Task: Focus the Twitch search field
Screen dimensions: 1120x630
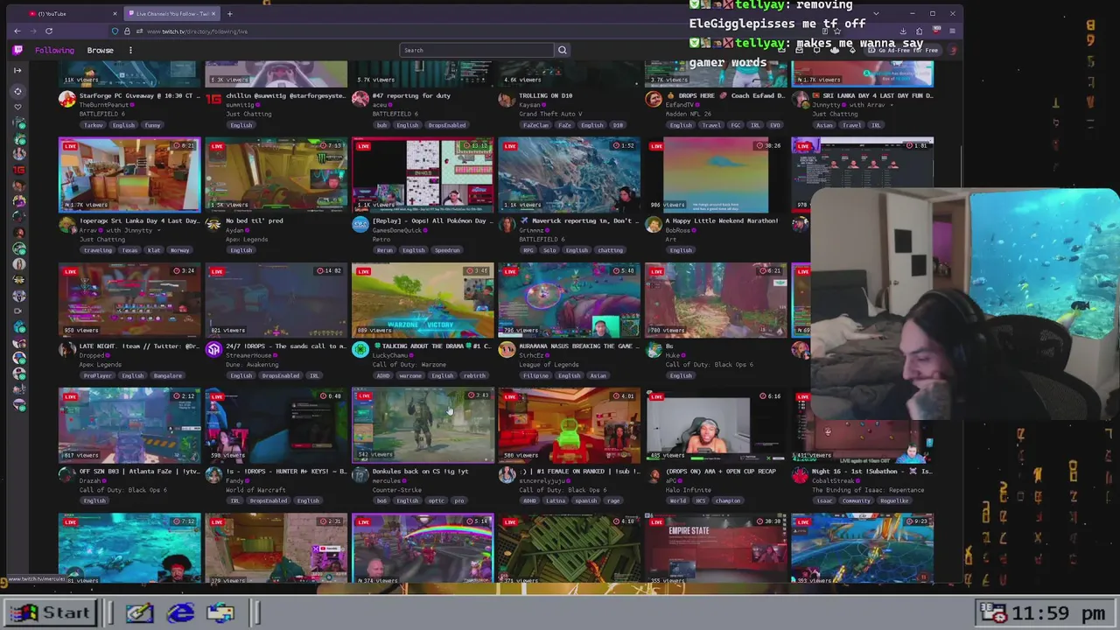Action: pos(478,50)
